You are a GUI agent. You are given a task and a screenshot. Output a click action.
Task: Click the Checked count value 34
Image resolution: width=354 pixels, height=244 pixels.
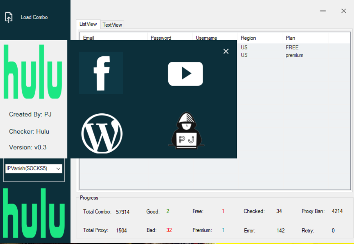pos(279,211)
